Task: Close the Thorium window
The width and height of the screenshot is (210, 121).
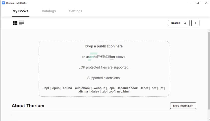Action: [206, 3]
